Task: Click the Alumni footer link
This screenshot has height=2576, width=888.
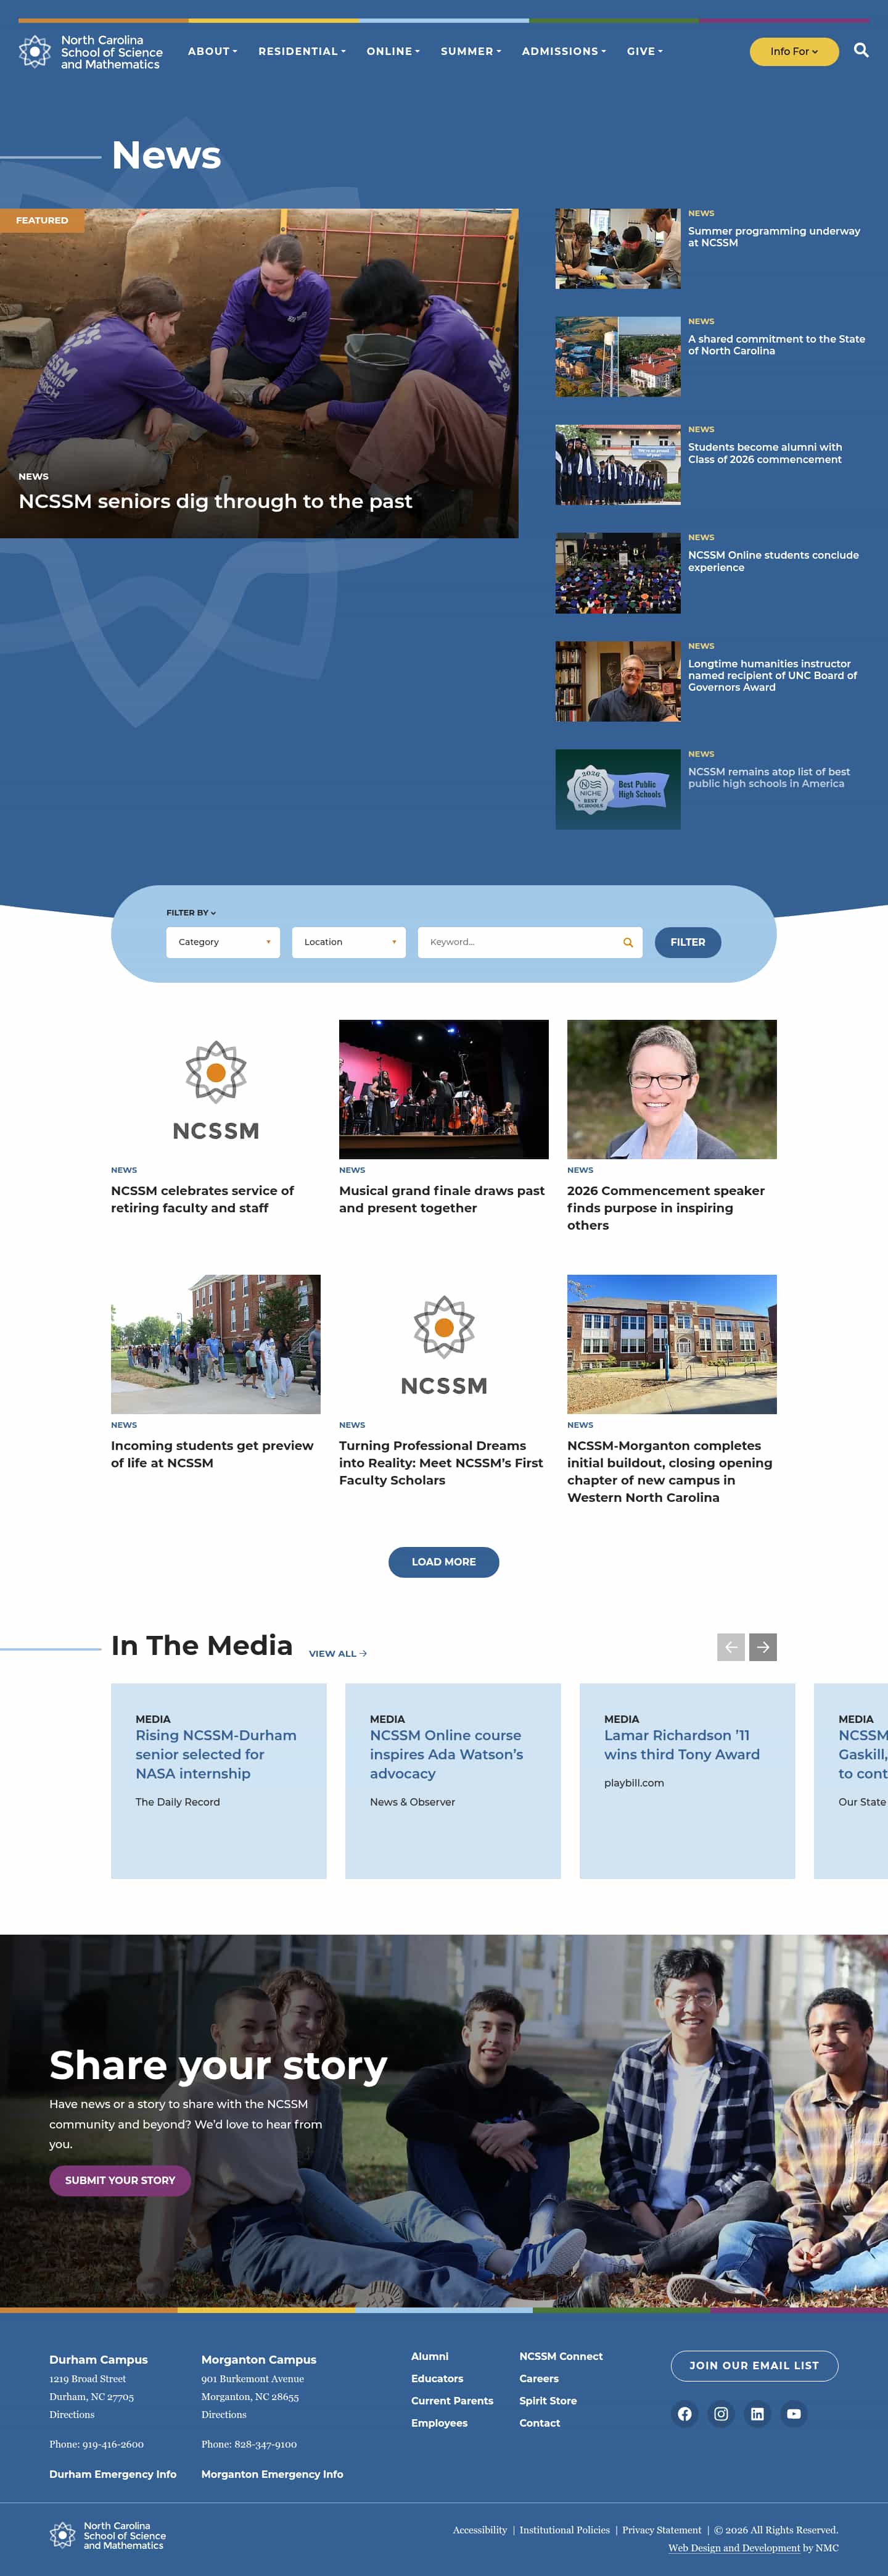Action: (430, 2356)
